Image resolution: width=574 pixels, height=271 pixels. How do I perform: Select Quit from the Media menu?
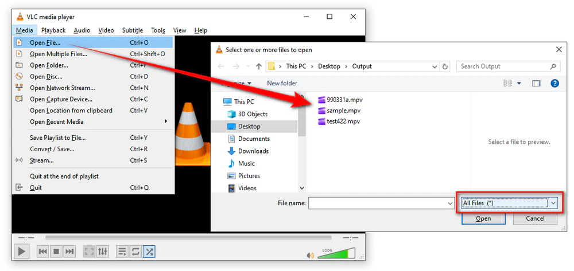click(93, 188)
